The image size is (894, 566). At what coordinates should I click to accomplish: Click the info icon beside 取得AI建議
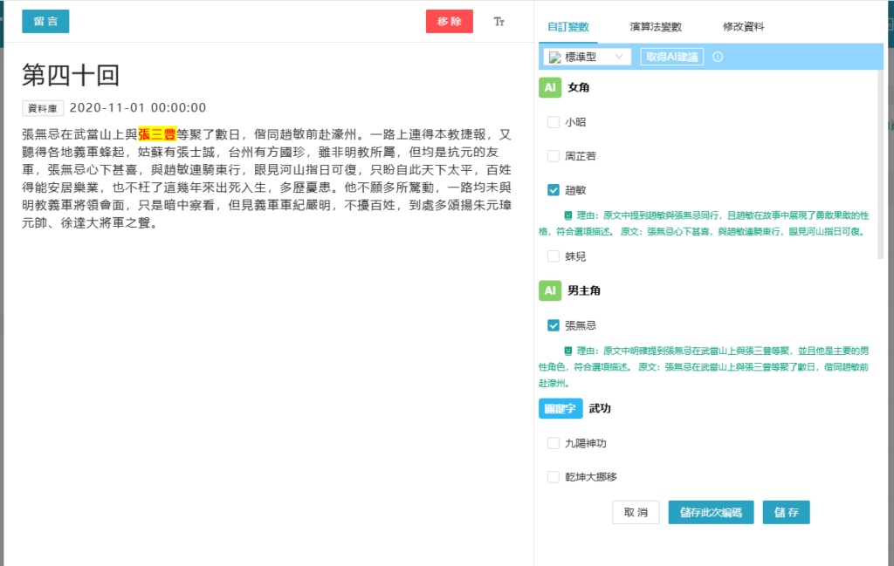tap(718, 57)
